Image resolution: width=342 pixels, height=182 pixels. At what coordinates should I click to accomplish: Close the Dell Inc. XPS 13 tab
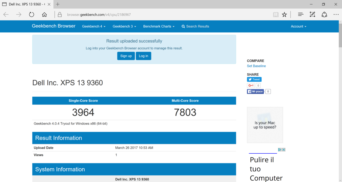point(49,4)
